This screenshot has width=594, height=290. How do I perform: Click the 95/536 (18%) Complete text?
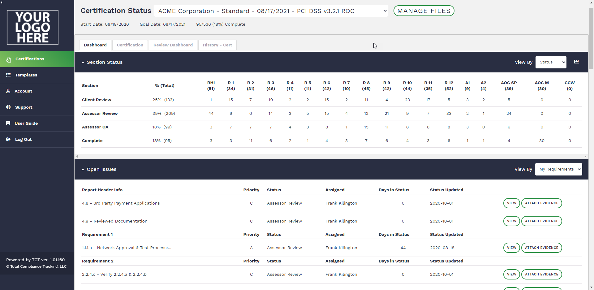pyautogui.click(x=221, y=24)
